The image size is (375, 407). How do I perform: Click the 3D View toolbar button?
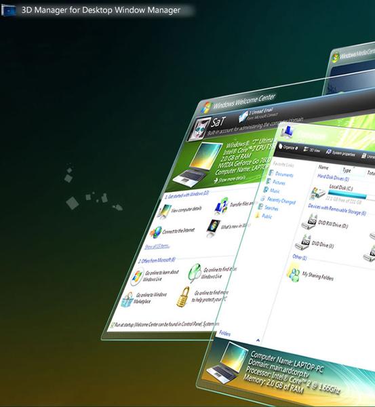312,150
